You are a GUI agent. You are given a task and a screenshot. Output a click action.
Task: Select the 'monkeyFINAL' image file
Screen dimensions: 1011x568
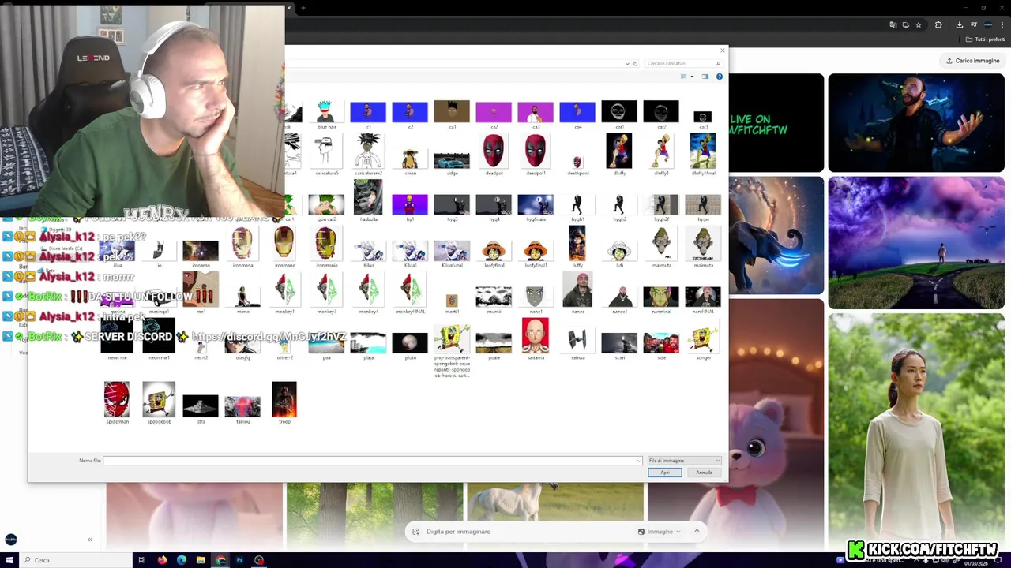coord(410,293)
